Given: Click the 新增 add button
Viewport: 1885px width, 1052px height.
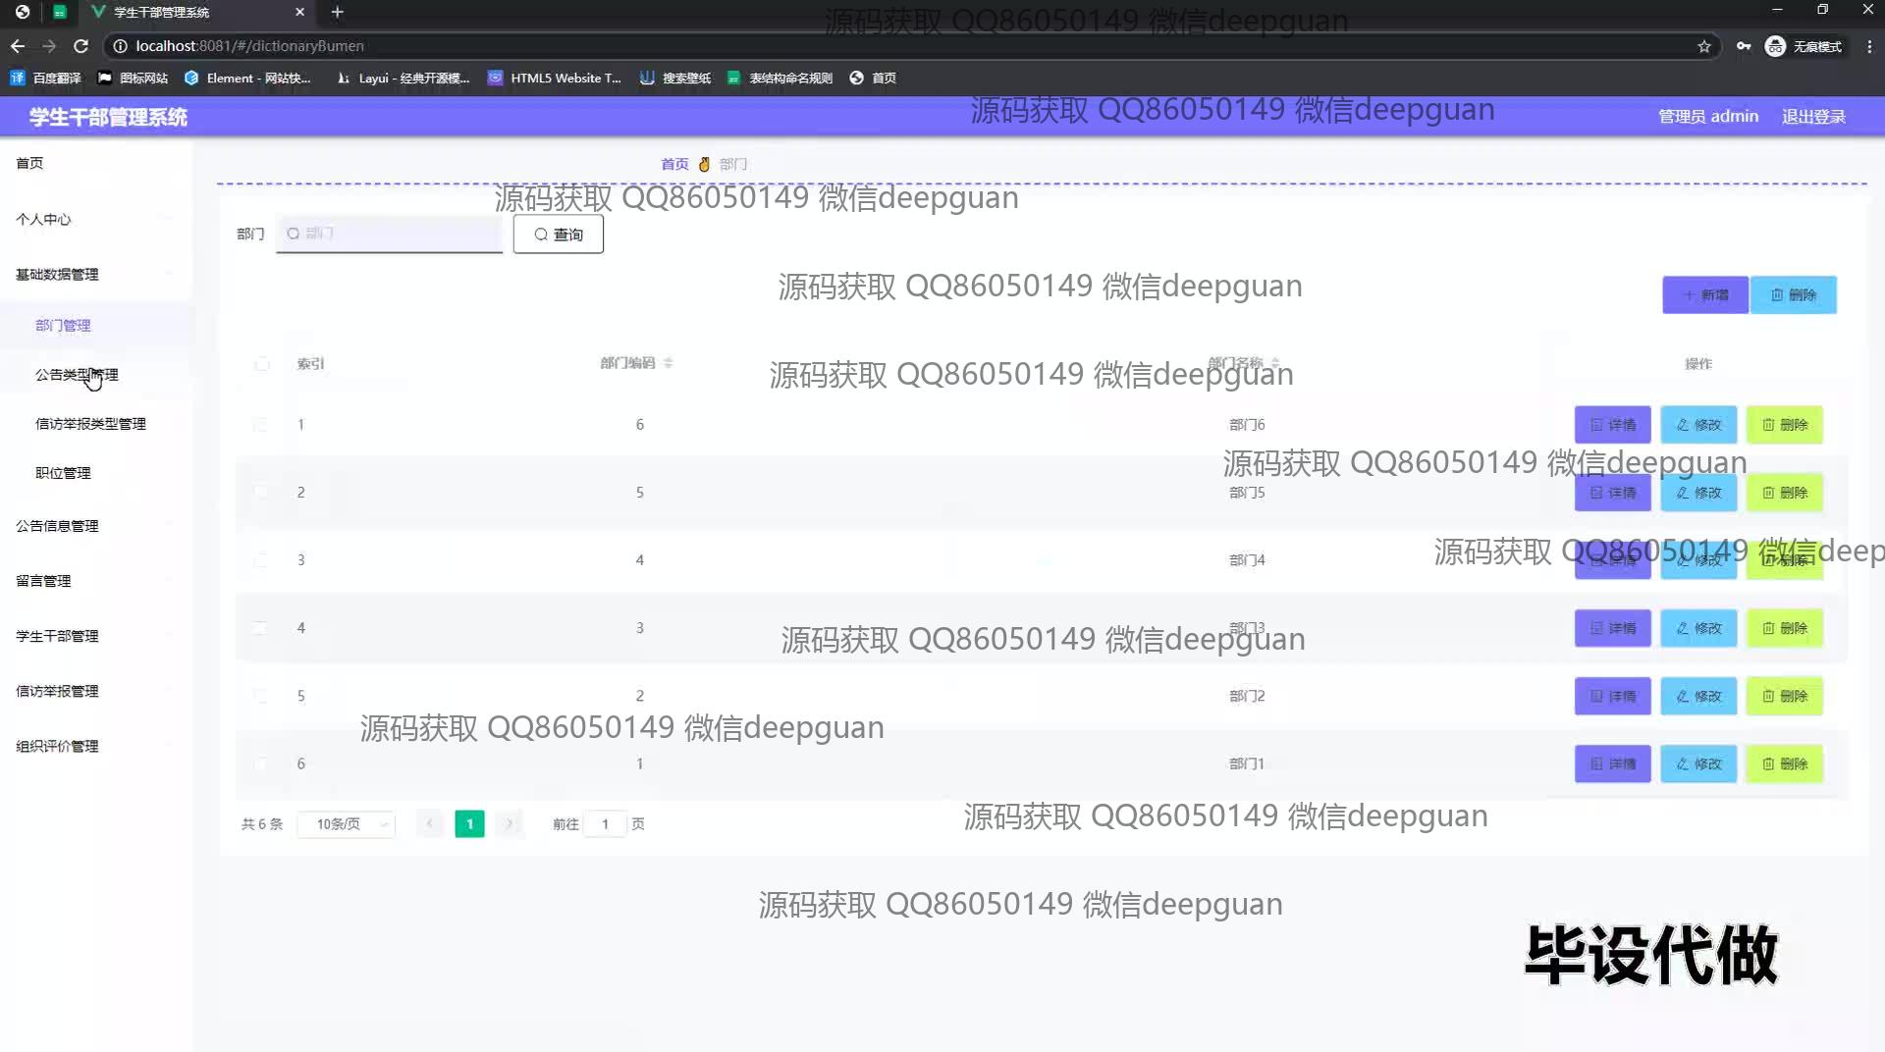Looking at the screenshot, I should [x=1704, y=294].
